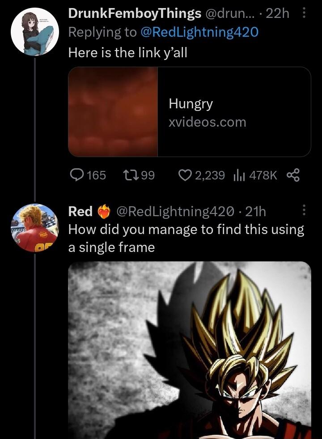Open the "Hungry" link card title
The height and width of the screenshot is (439, 322).
(x=191, y=104)
